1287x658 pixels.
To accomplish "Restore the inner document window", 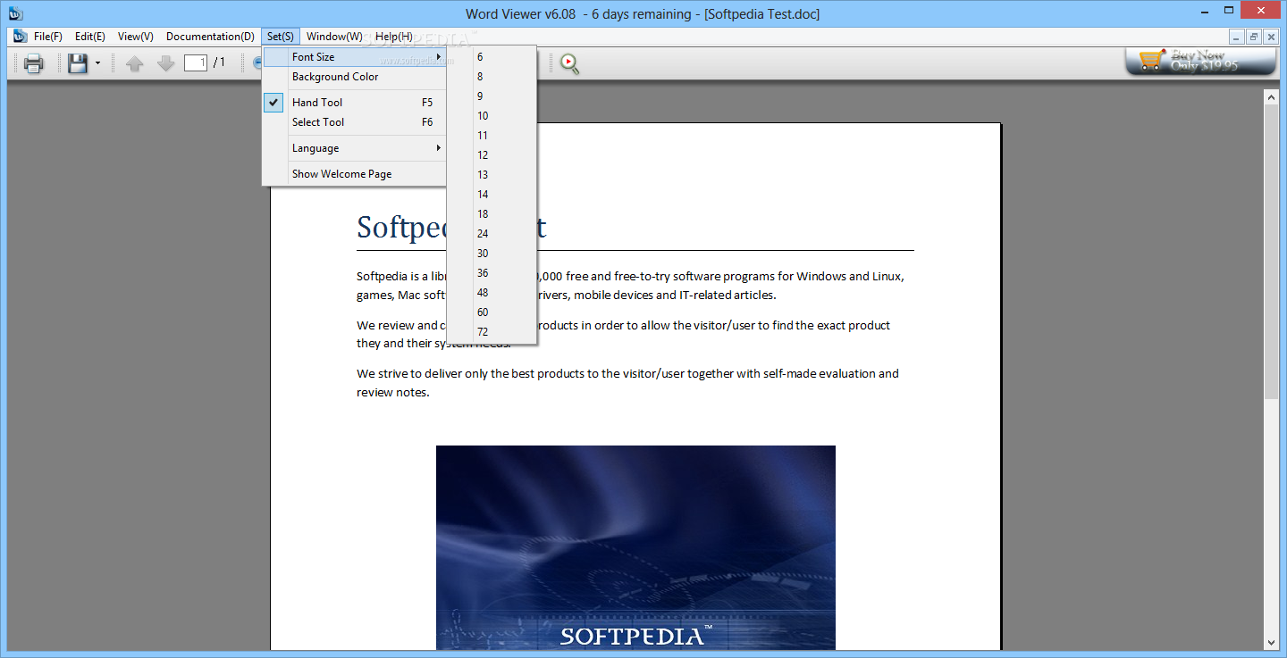I will (1254, 37).
